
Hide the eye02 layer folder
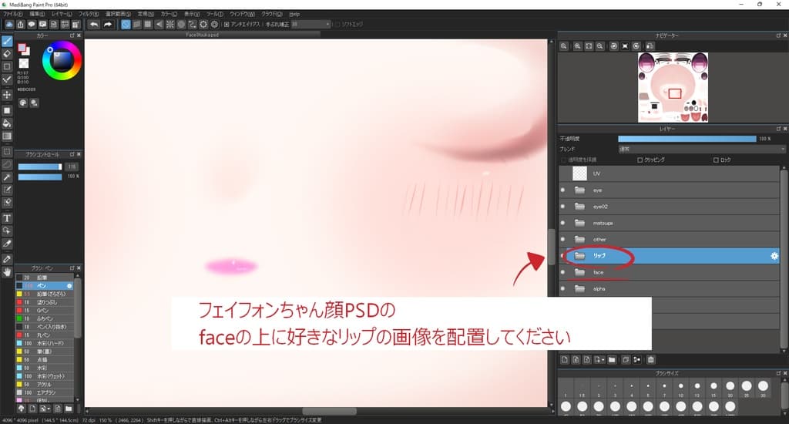point(562,207)
